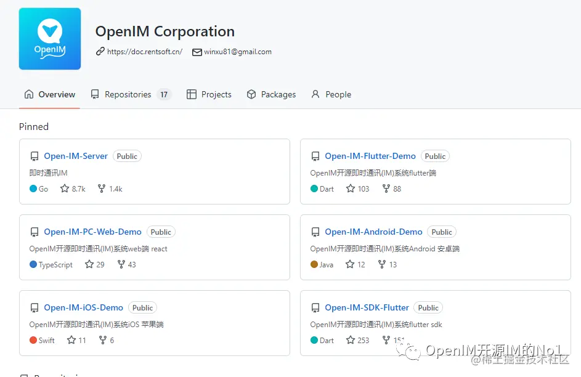Click the repo icon beside Open-IM-PC-Web-Demo
Image resolution: width=581 pixels, height=377 pixels.
(35, 232)
